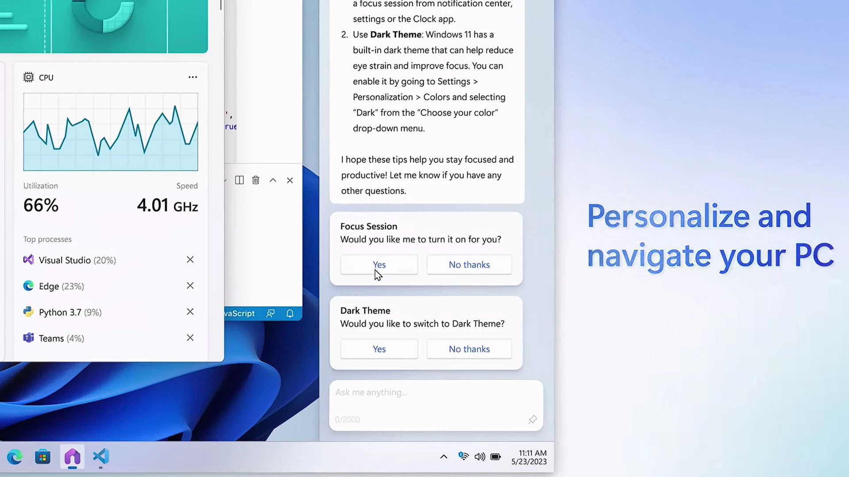Image resolution: width=849 pixels, height=477 pixels.
Task: Click the Visual Studio icon in taskbar
Action: [100, 457]
